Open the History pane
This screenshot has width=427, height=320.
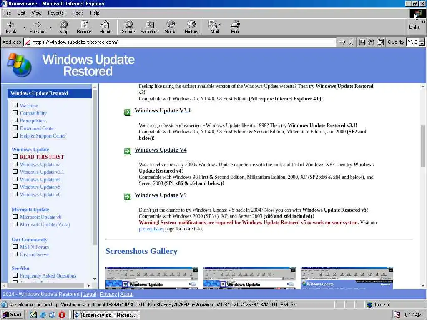(191, 27)
